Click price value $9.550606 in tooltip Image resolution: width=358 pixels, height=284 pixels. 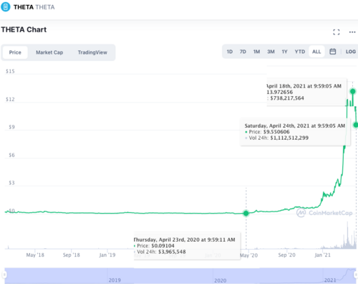[x=276, y=132]
